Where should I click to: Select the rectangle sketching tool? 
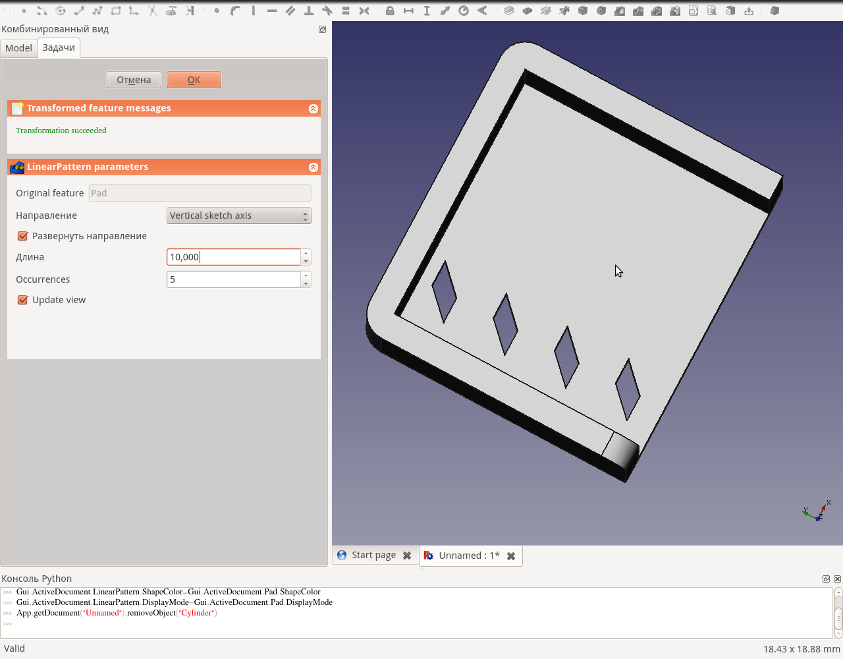click(117, 11)
